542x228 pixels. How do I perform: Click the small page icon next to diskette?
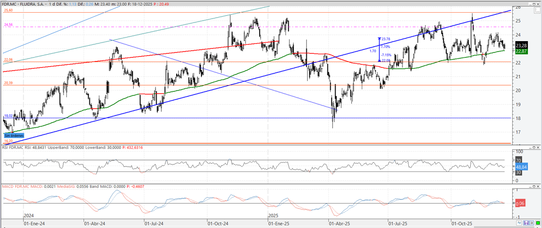pyautogui.click(x=532, y=223)
